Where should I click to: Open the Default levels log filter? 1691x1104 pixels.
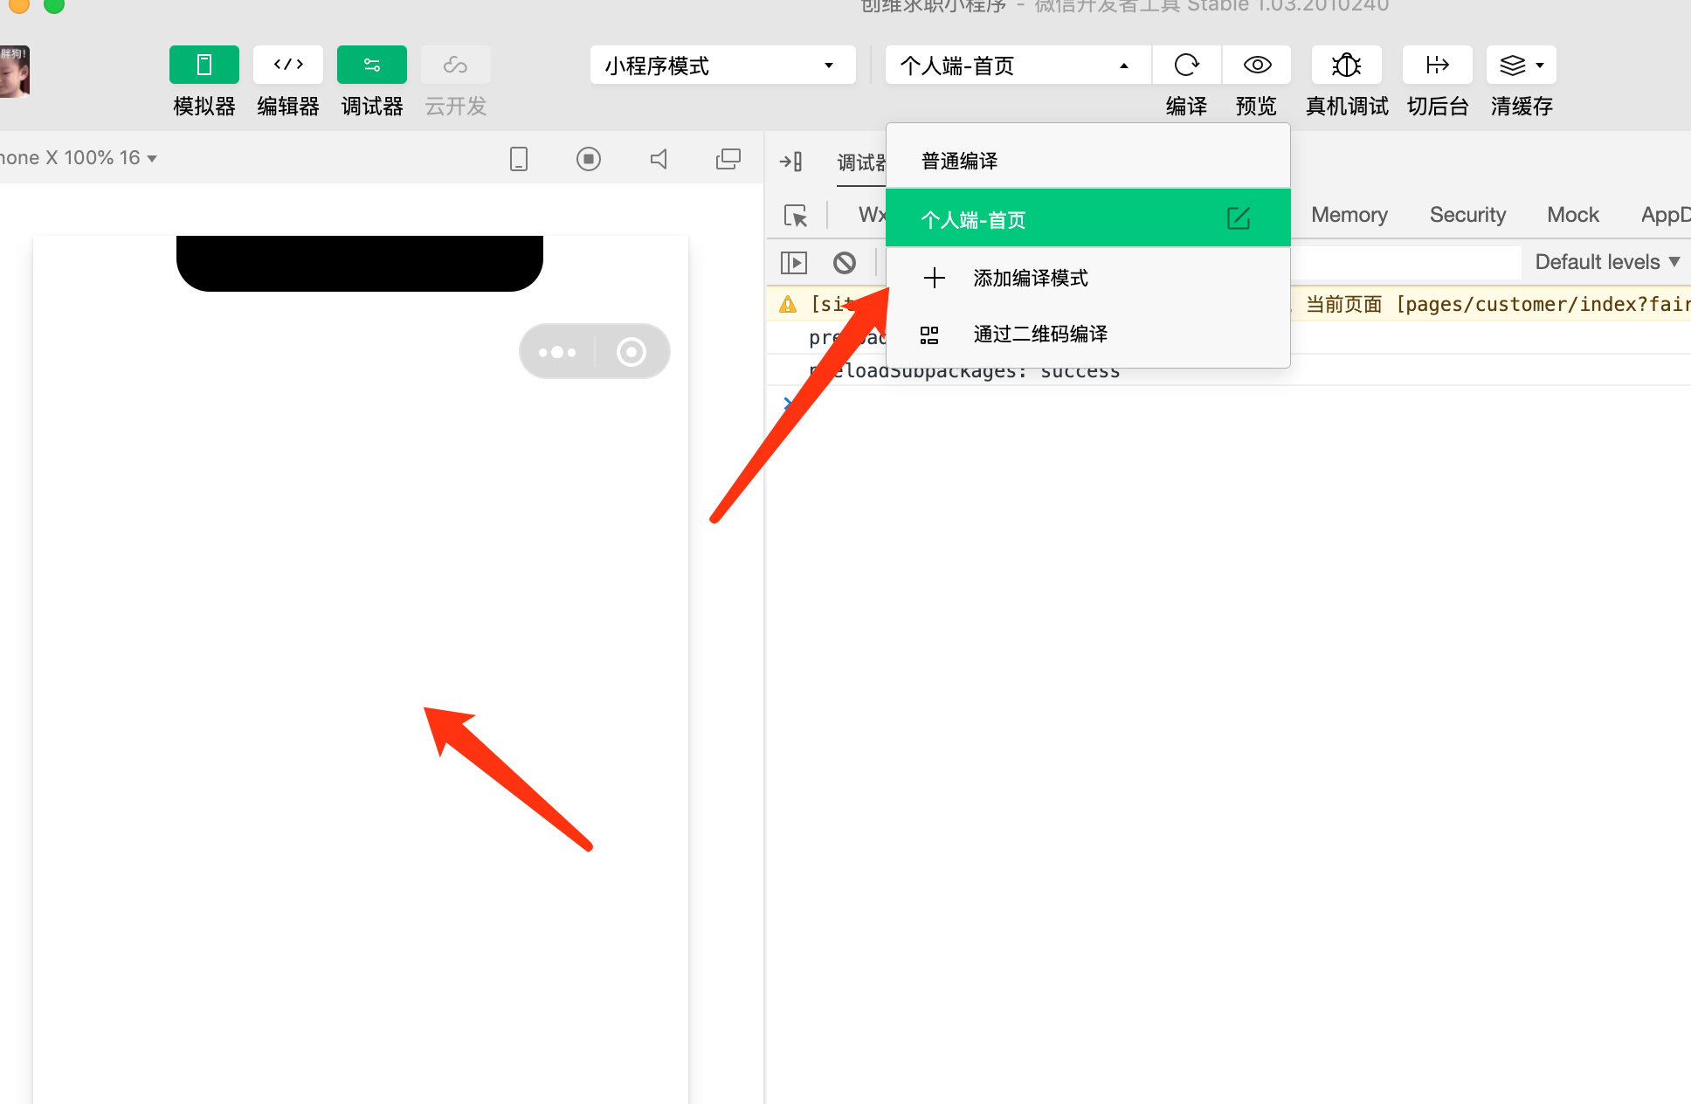[x=1606, y=262]
